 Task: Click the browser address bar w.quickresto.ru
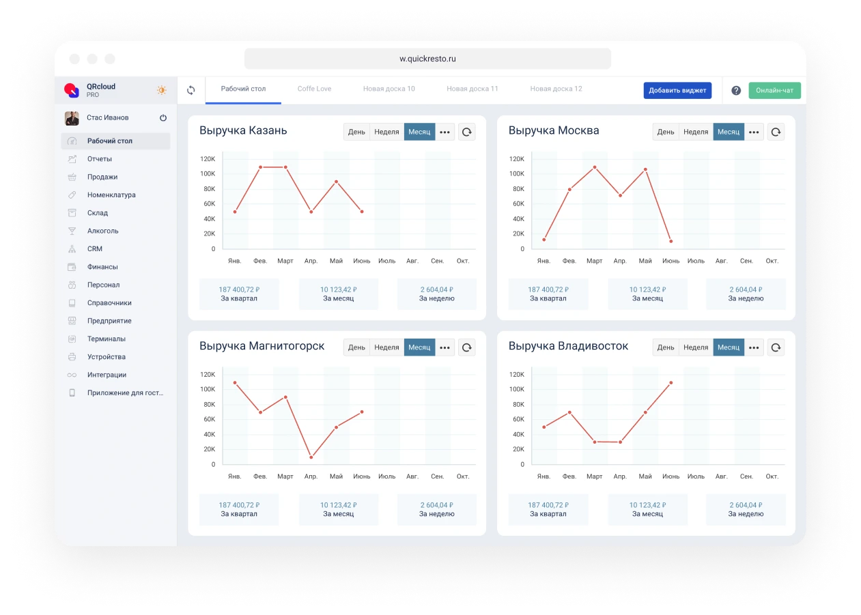tap(427, 59)
